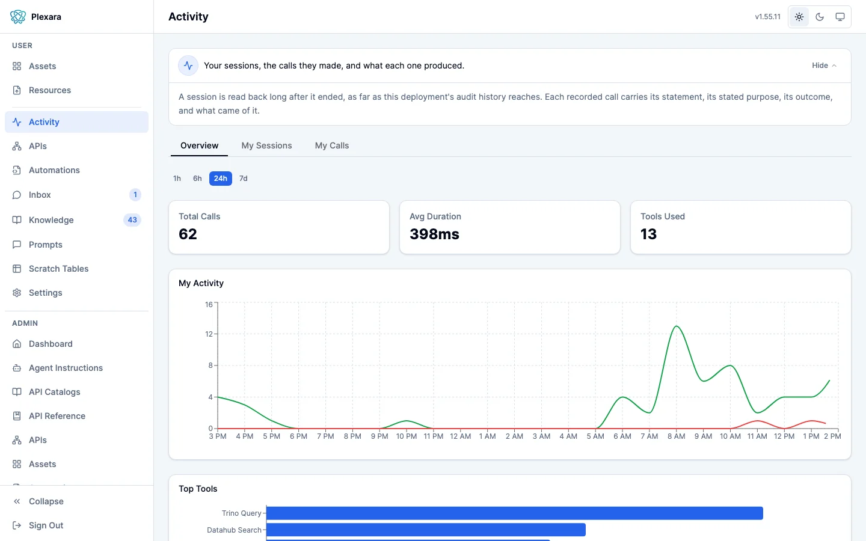Image resolution: width=866 pixels, height=541 pixels.
Task: Switch to light theme sun icon
Action: [x=799, y=17]
